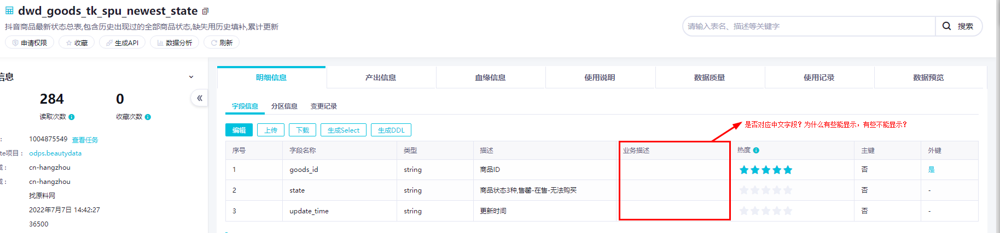Copy table name icon beside dwd_goods_tk_spu_newest_state
Viewport: 1000px width, 233px height.
205,11
